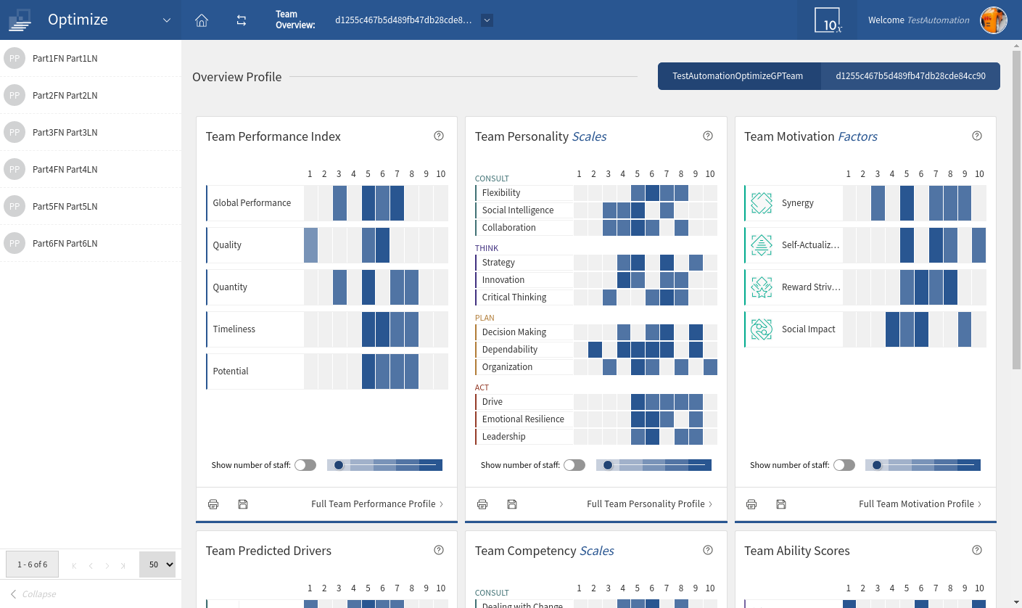1022x608 pixels.
Task: Open Full Team Performance Profile link
Action: pos(377,504)
